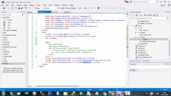Click the Visual Studio taskbar icon
This screenshot has width=171, height=96.
coord(119,93)
